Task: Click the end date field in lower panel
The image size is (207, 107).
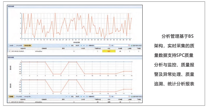Action: point(122,96)
